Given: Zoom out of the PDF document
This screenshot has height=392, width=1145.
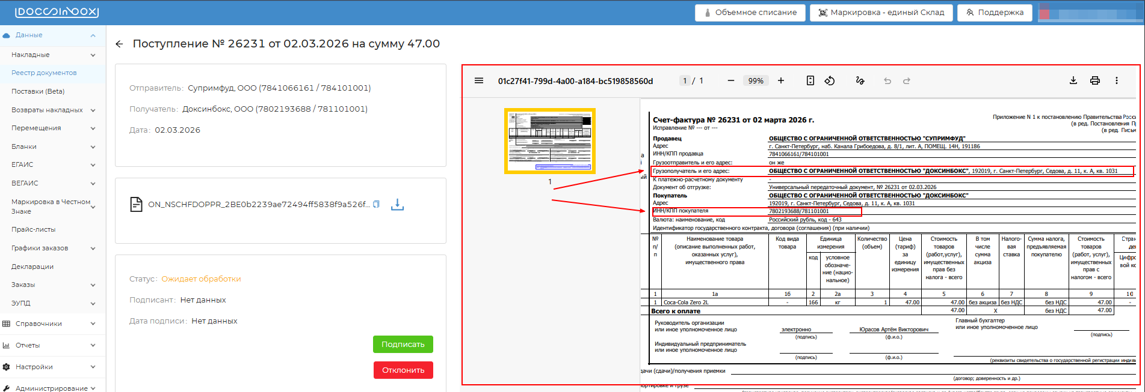Looking at the screenshot, I should pos(730,80).
